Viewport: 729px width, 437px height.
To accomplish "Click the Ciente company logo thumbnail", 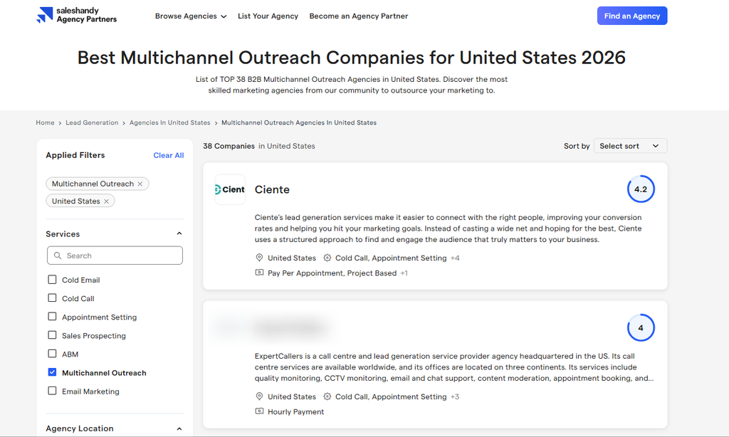I will point(230,190).
